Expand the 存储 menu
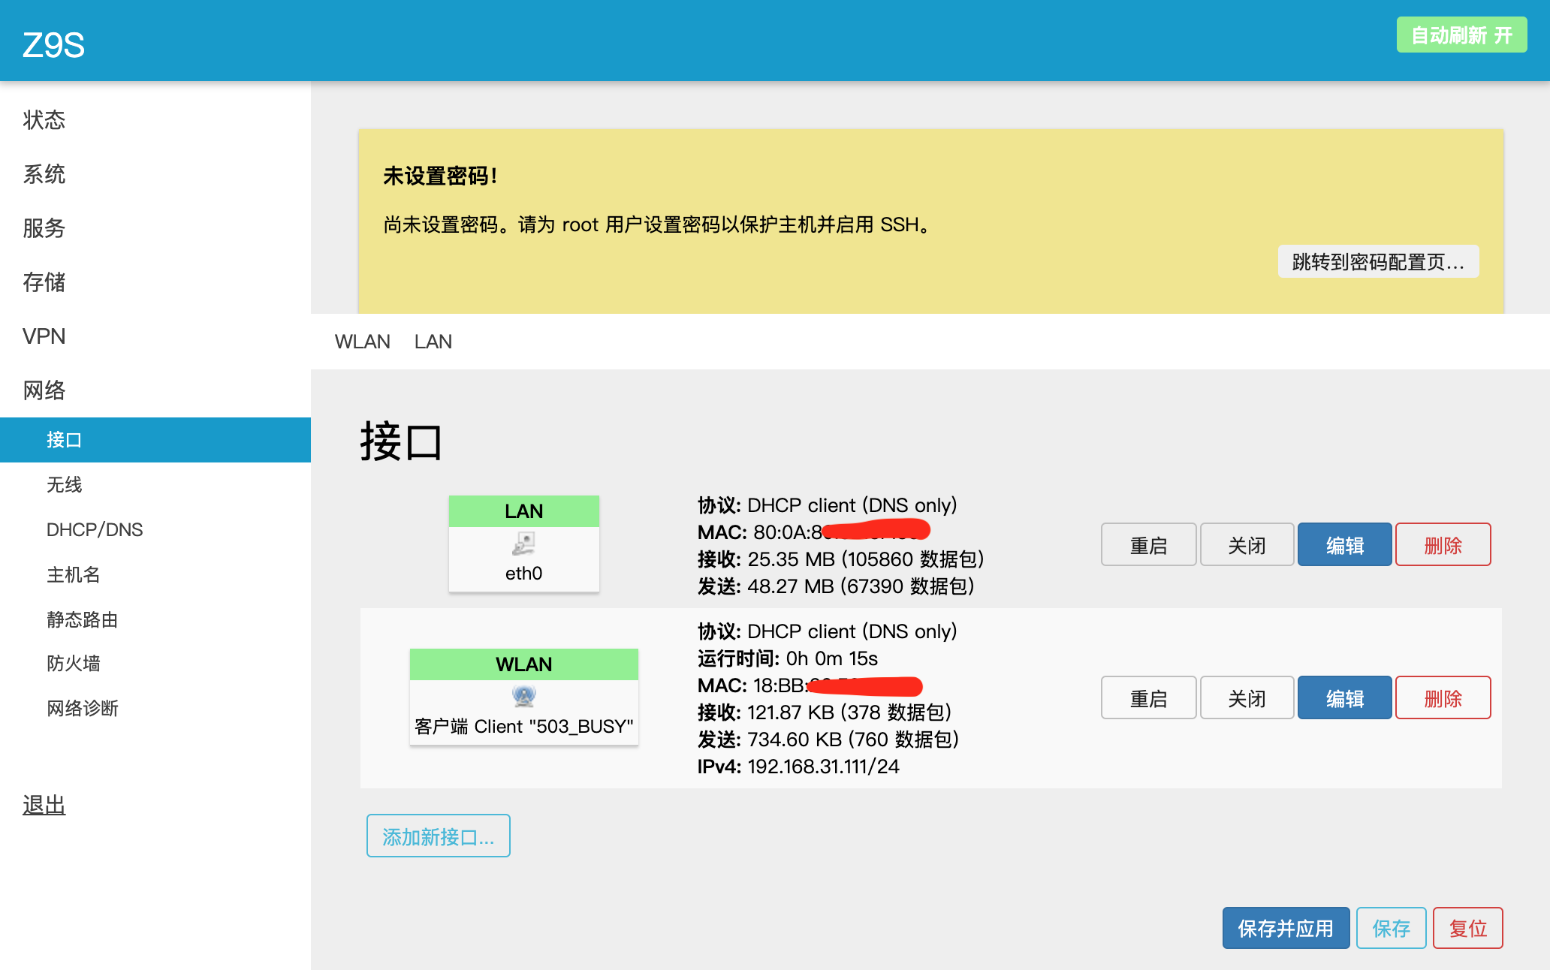1550x970 pixels. (44, 282)
